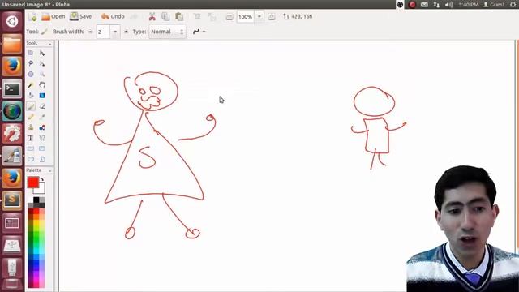Select the Paint Bucket tool
Image resolution: width=519 pixels, height=292 pixels.
(31, 96)
